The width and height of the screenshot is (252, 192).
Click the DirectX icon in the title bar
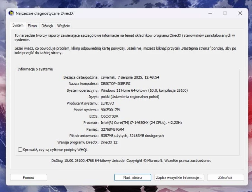(x=11, y=13)
